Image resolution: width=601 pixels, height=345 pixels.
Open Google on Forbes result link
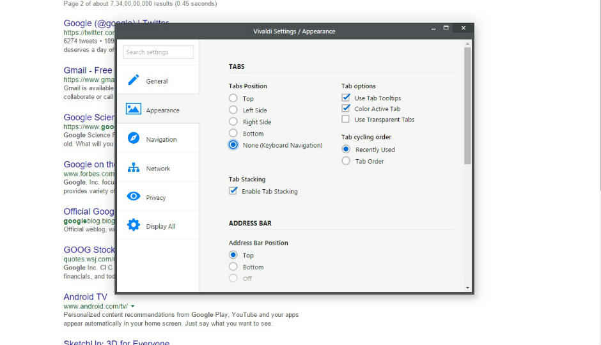tap(89, 164)
